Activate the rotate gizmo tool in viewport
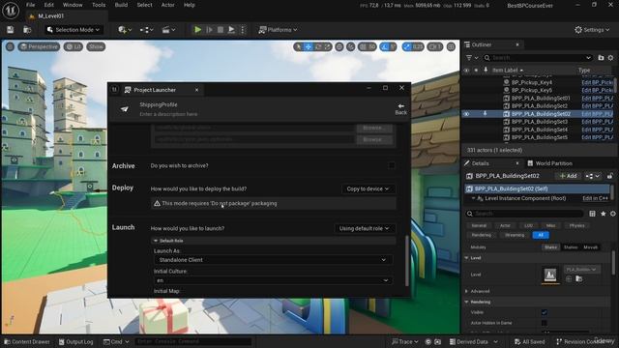 point(318,47)
